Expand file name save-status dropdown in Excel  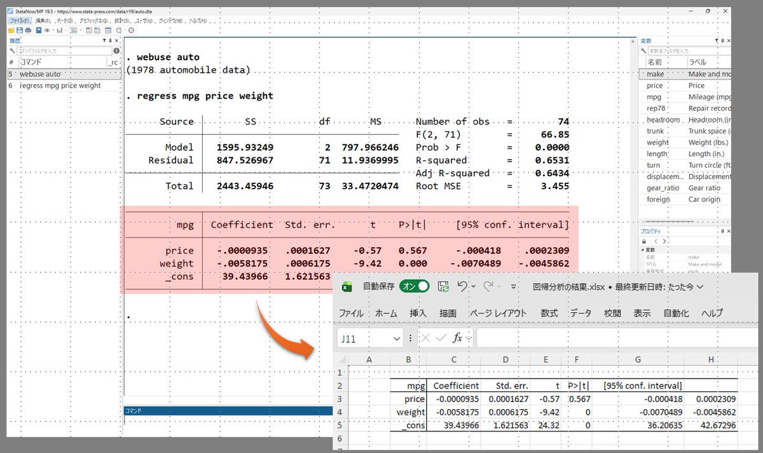pos(700,287)
